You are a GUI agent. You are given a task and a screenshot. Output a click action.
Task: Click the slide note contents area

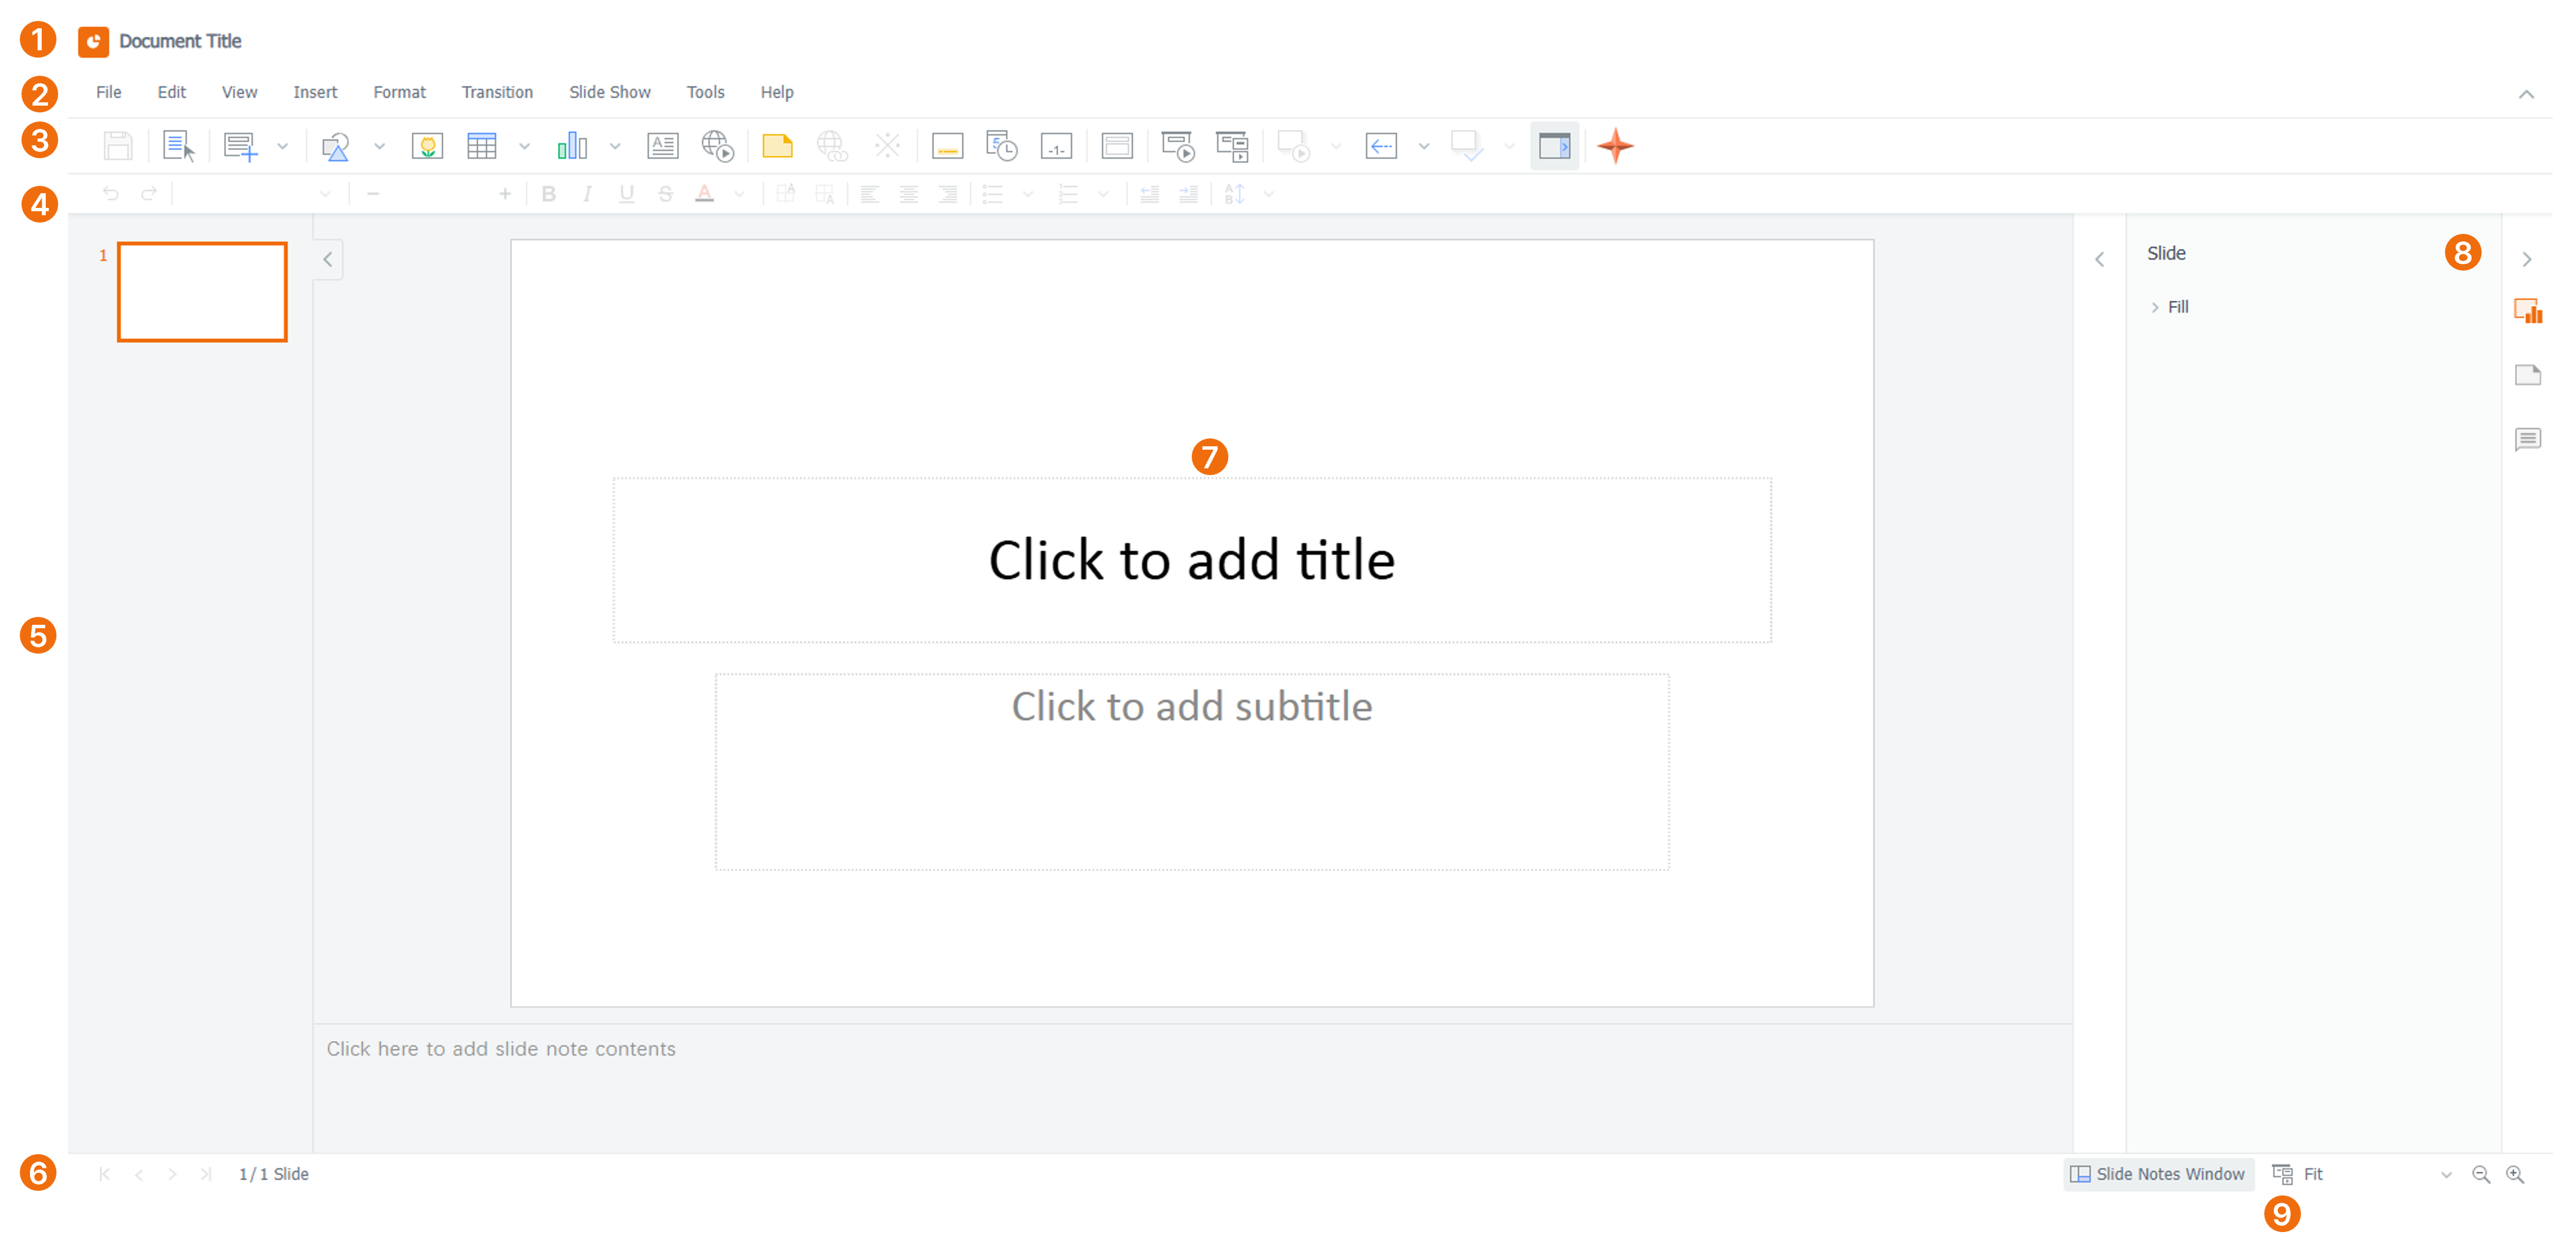pos(1192,1087)
